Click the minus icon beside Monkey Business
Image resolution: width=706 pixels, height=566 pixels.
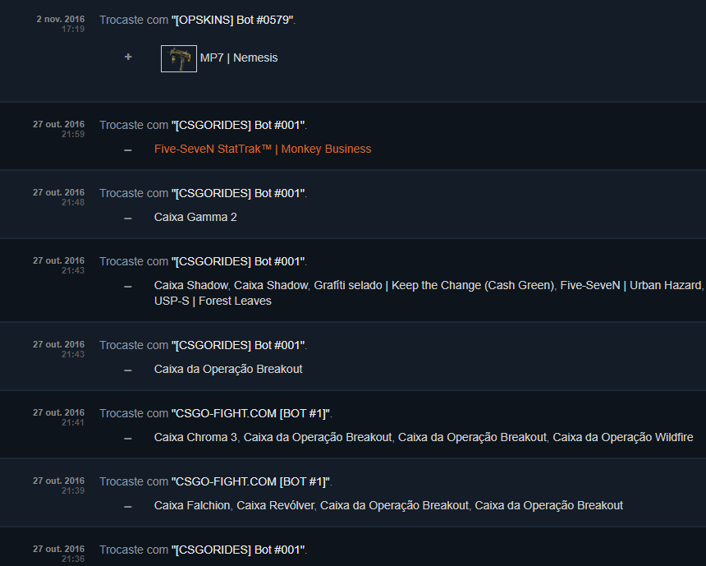click(128, 150)
